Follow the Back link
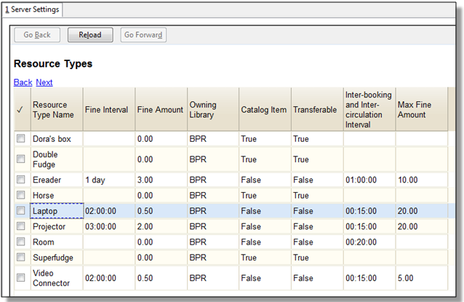464x302 pixels. pos(23,82)
